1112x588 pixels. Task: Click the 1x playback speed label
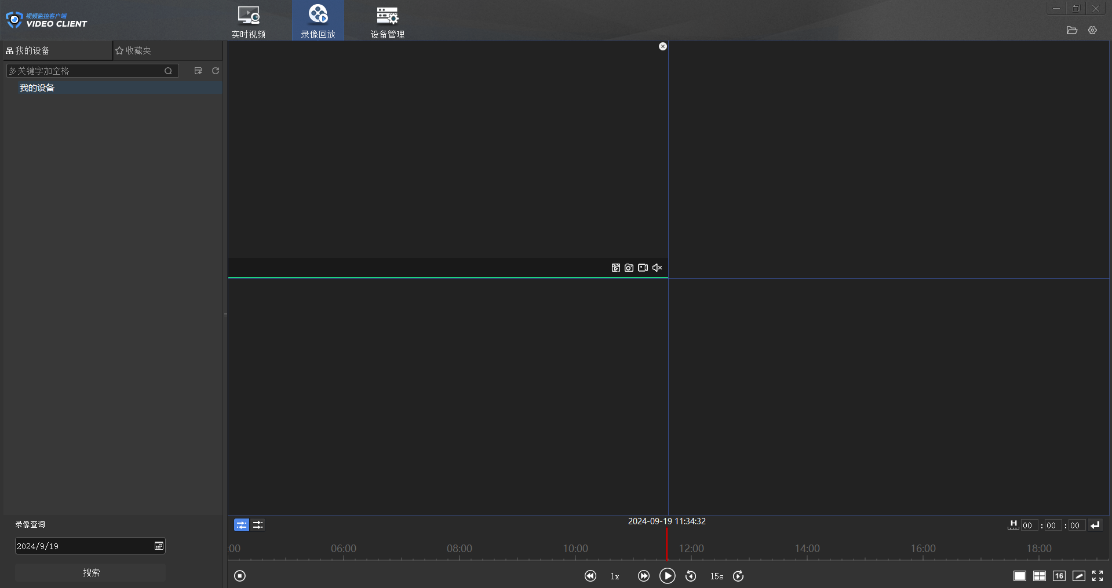[615, 576]
